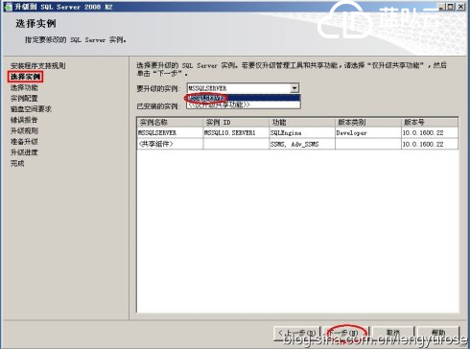The image size is (470, 349).
Task: Choose the upgrade shared features only option
Action: pos(244,105)
